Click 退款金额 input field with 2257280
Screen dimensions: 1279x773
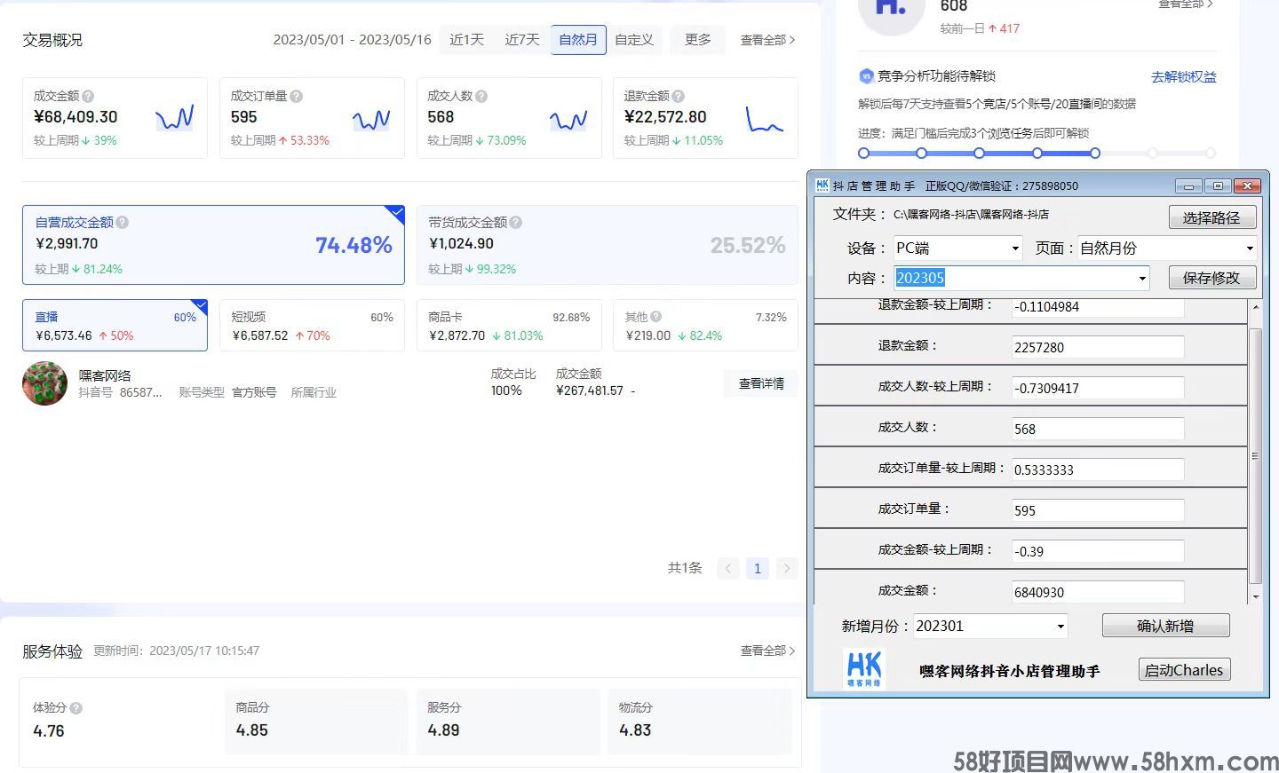coord(1098,347)
